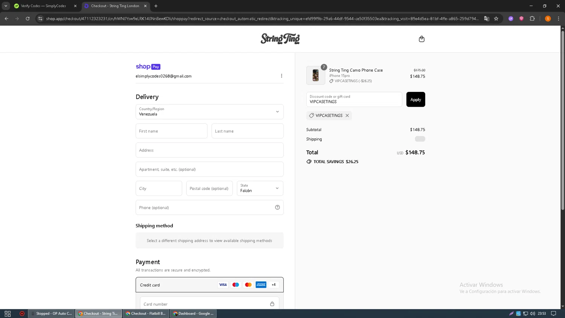Viewport: 565px width, 318px height.
Task: Open Checkout - Flatbill taskbar window
Action: tap(146, 313)
